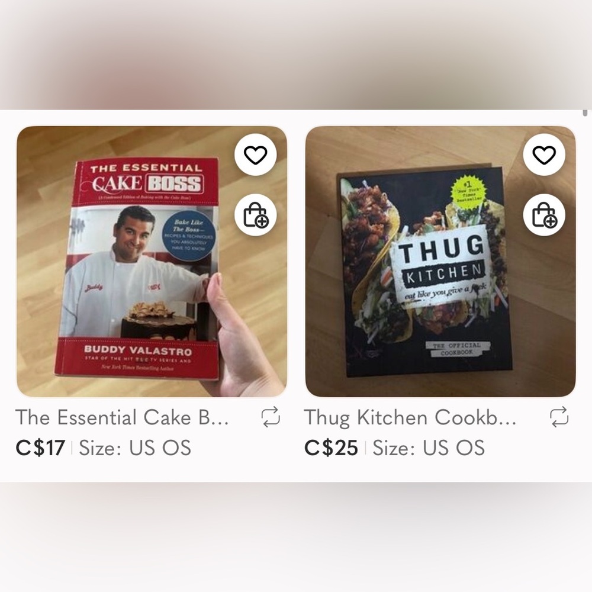Click the scrollbar handle at right edge

(585, 113)
